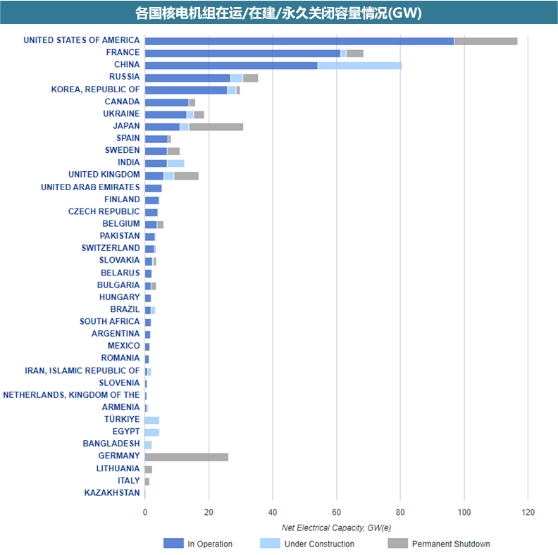
Task: Select France's dark blue in-operation bar
Action: click(242, 53)
